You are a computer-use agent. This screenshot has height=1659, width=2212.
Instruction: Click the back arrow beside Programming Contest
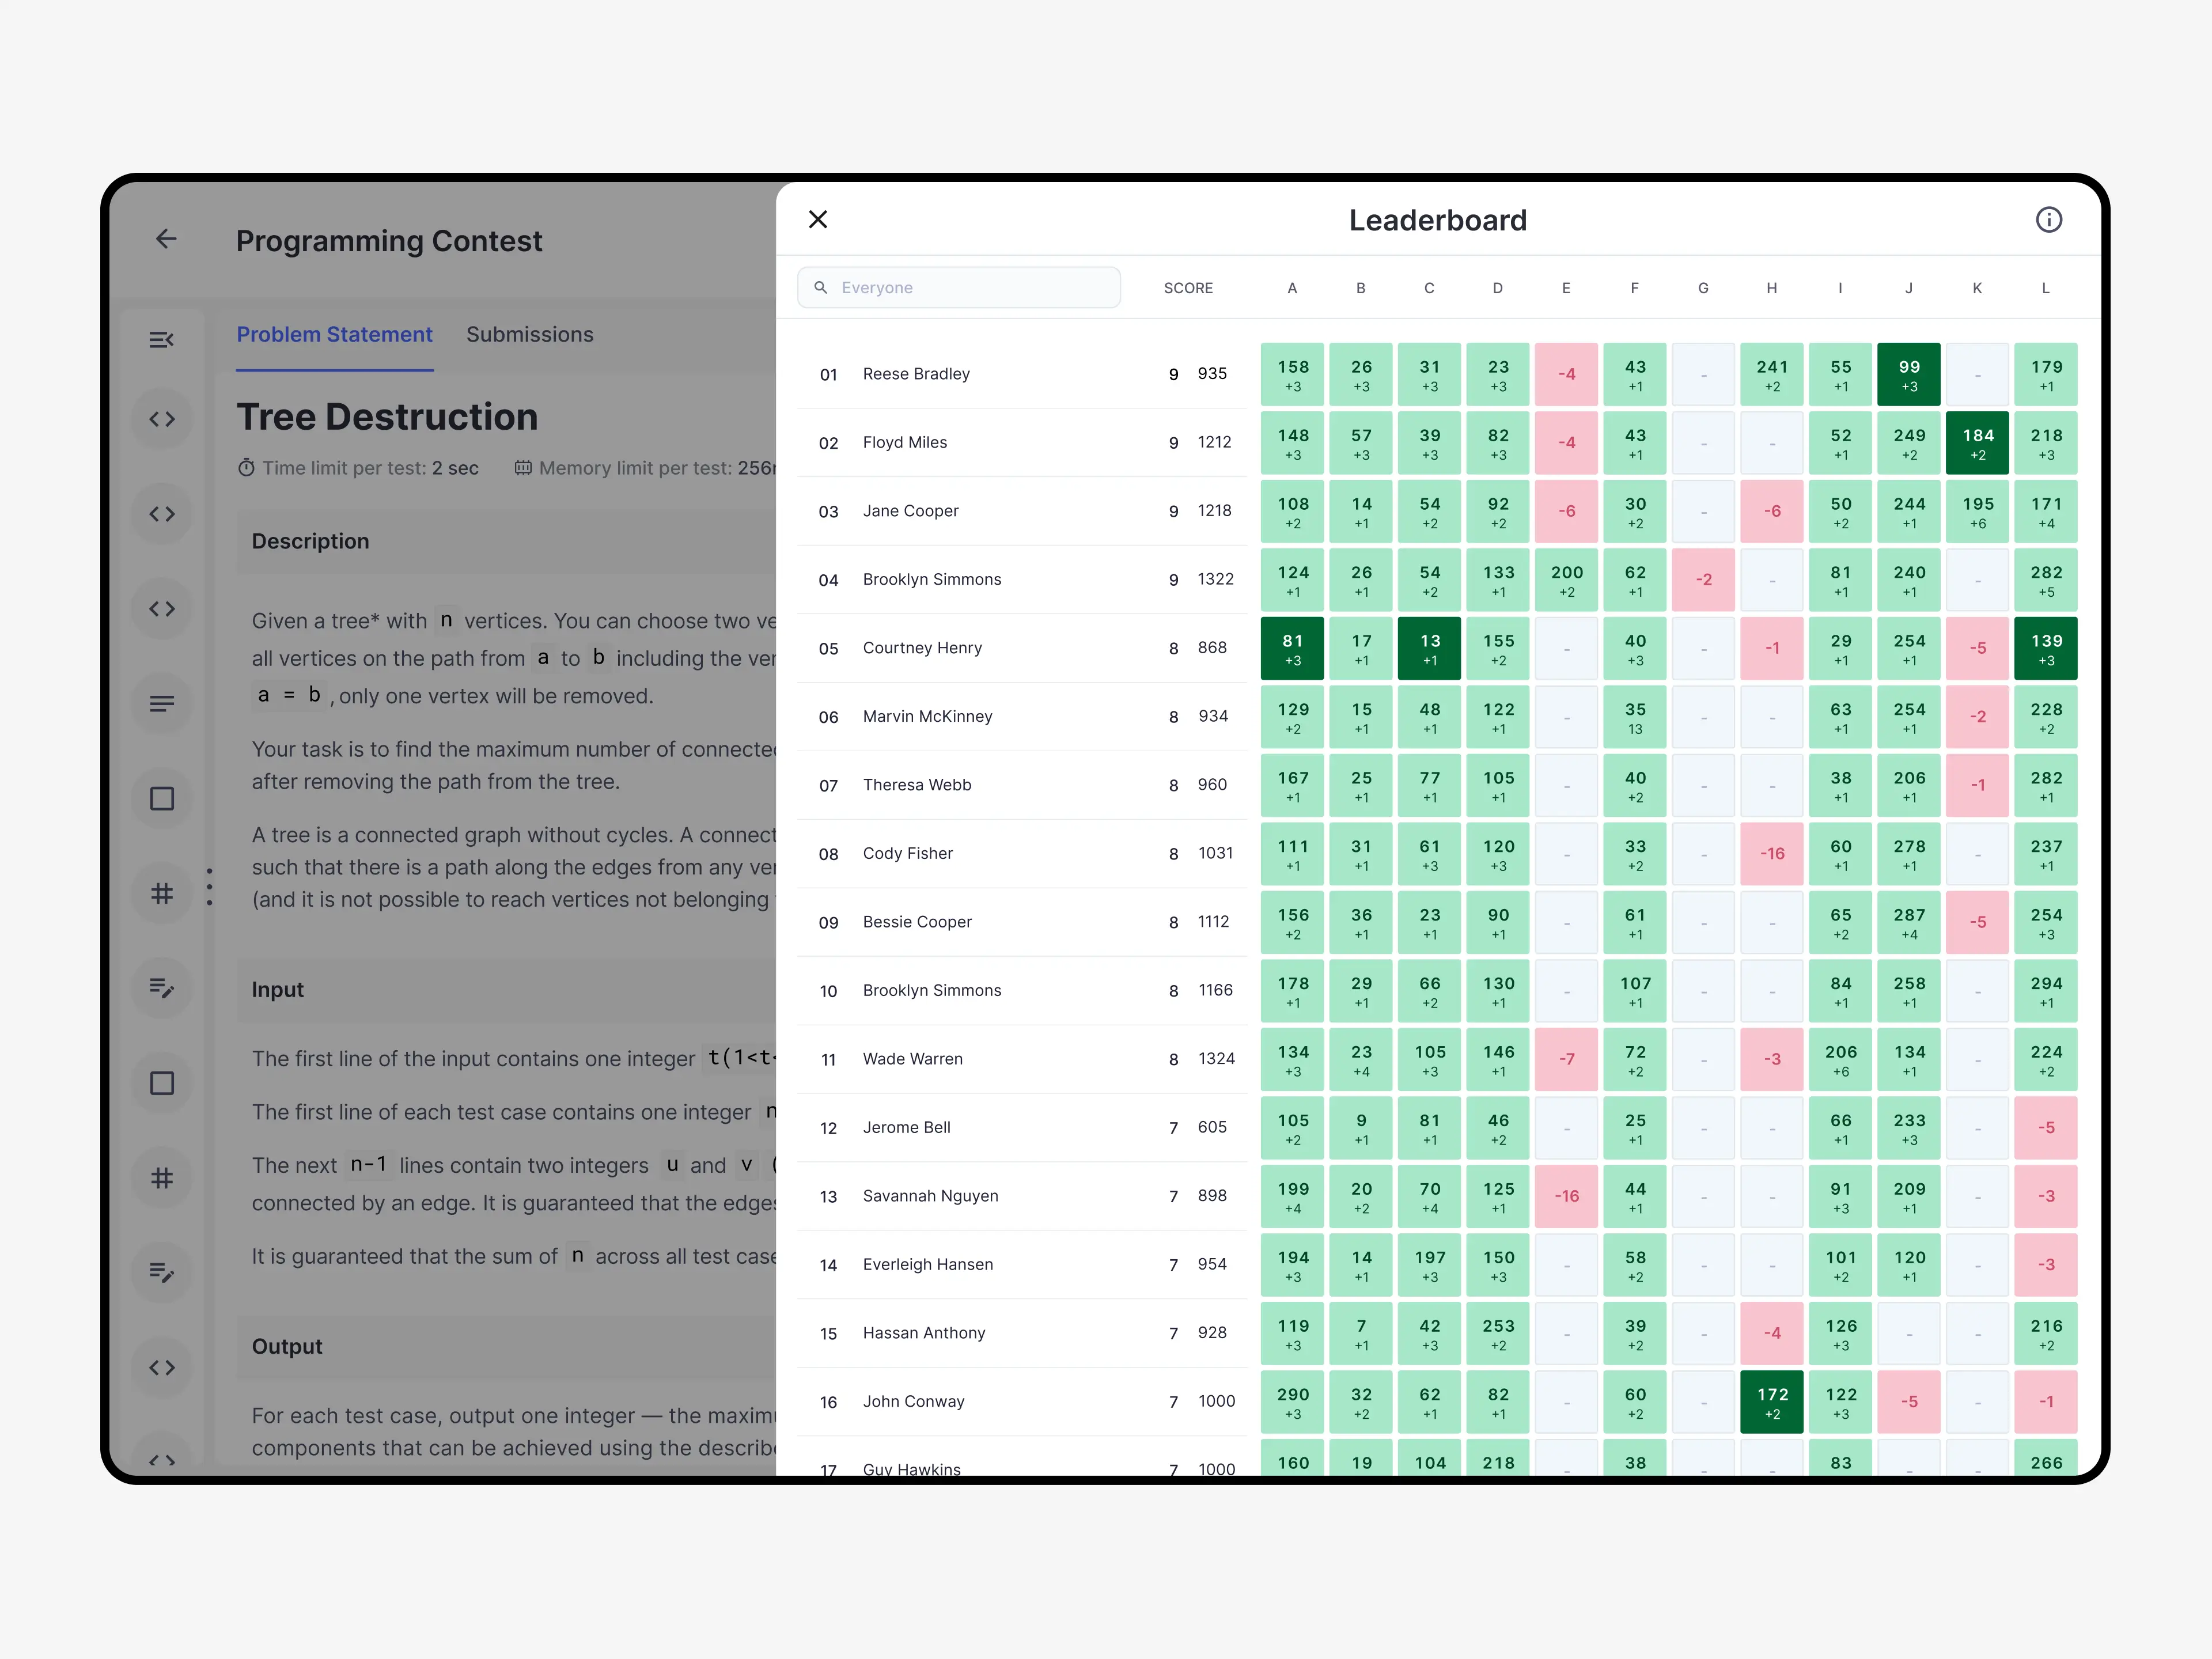[166, 239]
